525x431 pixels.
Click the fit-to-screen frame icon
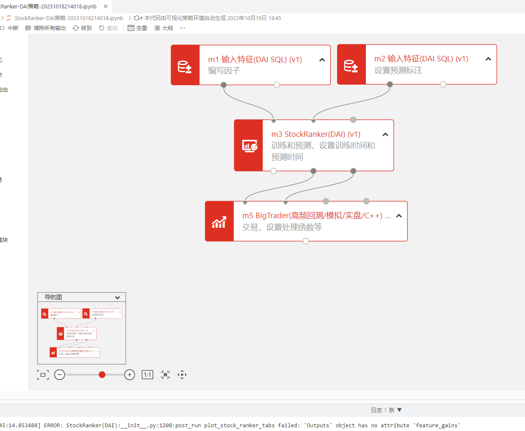[x=43, y=375]
